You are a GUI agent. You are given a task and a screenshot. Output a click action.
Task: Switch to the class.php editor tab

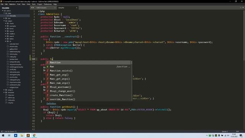tap(67, 8)
